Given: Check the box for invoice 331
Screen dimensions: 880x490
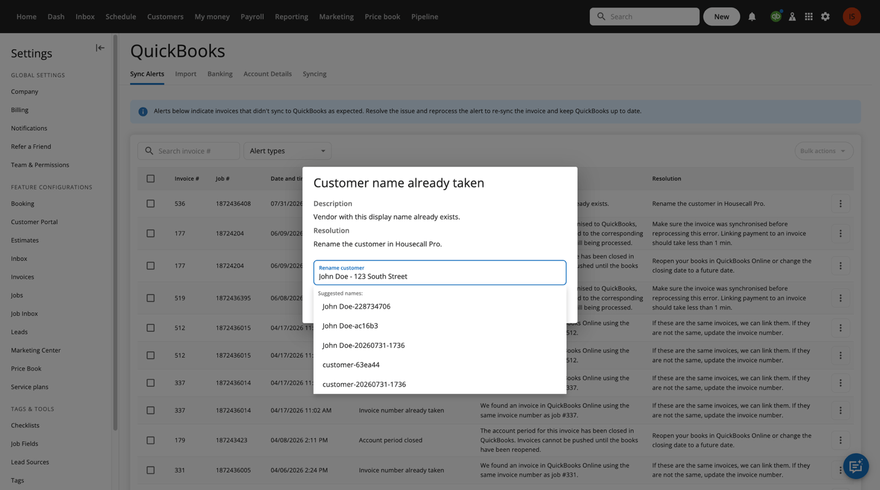Looking at the screenshot, I should (150, 470).
